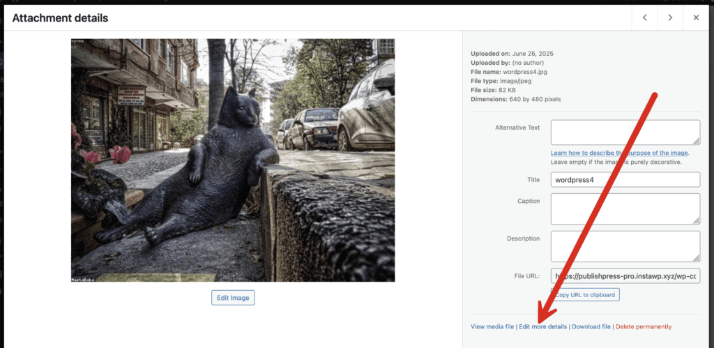Click the Alternative Text resize handle
The height and width of the screenshot is (348, 714).
tap(697, 142)
